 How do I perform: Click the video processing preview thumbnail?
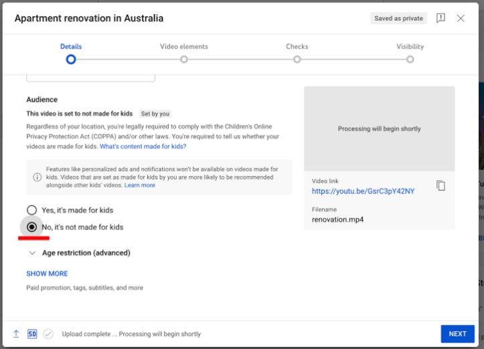click(379, 129)
